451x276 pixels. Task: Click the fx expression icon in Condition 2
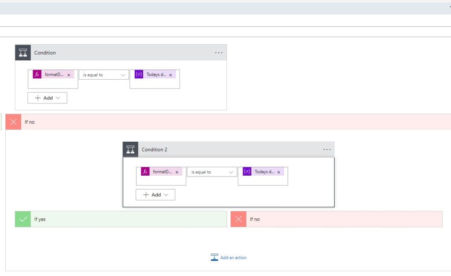[x=145, y=172]
